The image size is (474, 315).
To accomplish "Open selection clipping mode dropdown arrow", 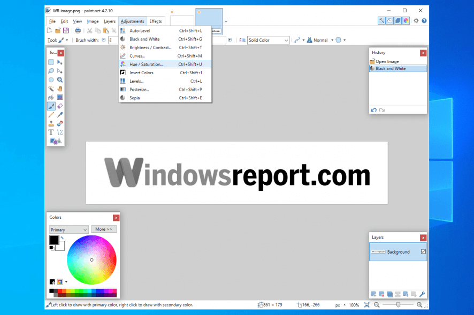I will (345, 40).
